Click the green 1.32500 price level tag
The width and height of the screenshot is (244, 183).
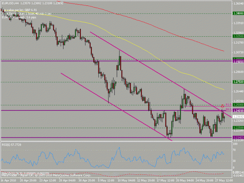pyautogui.click(x=238, y=36)
